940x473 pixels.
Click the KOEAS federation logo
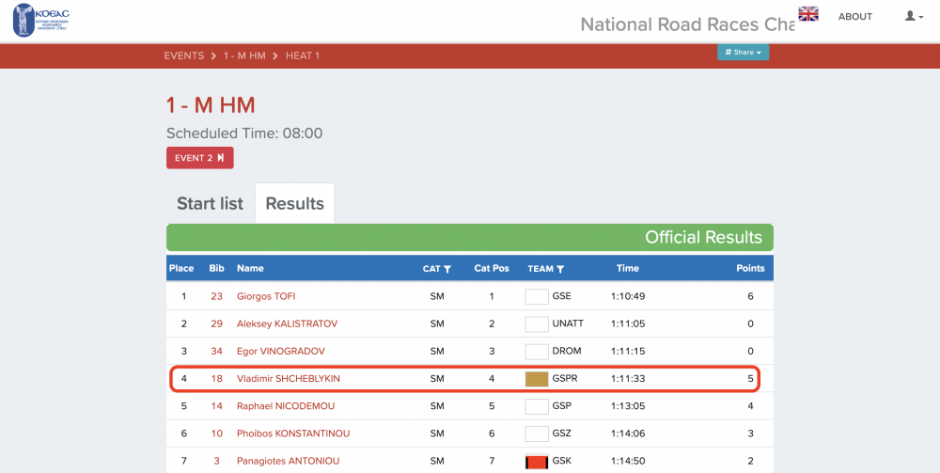point(39,20)
